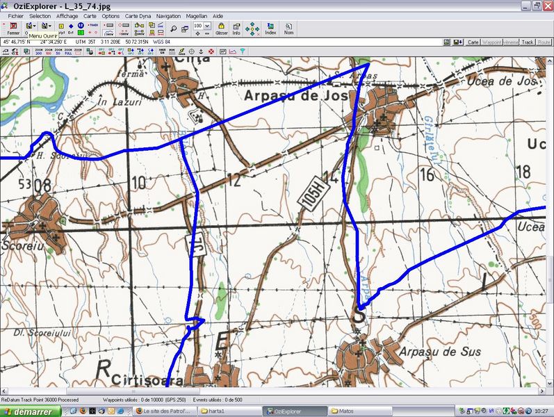Viewport: 554px width, 417px height.
Task: Click the Nom name search icon
Action: click(288, 28)
